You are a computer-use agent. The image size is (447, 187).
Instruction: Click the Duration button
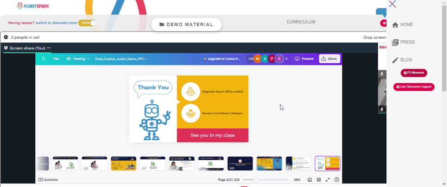pyautogui.click(x=48, y=179)
